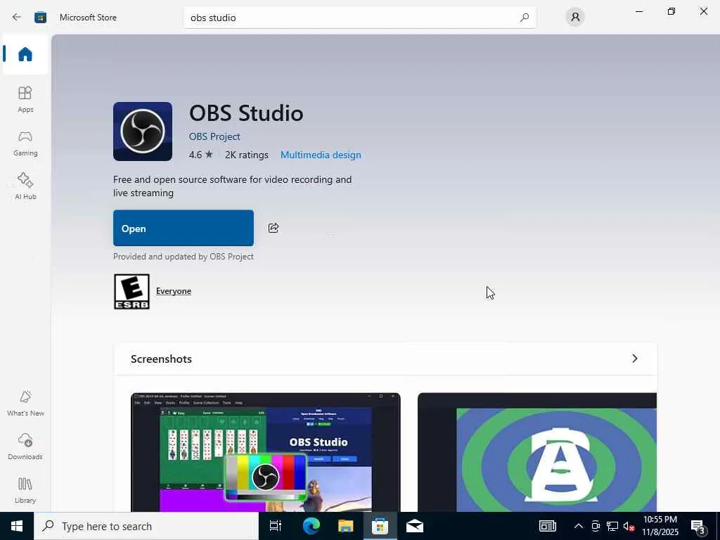Click the Microsoft Store logo icon
The height and width of the screenshot is (540, 720).
[x=40, y=18]
